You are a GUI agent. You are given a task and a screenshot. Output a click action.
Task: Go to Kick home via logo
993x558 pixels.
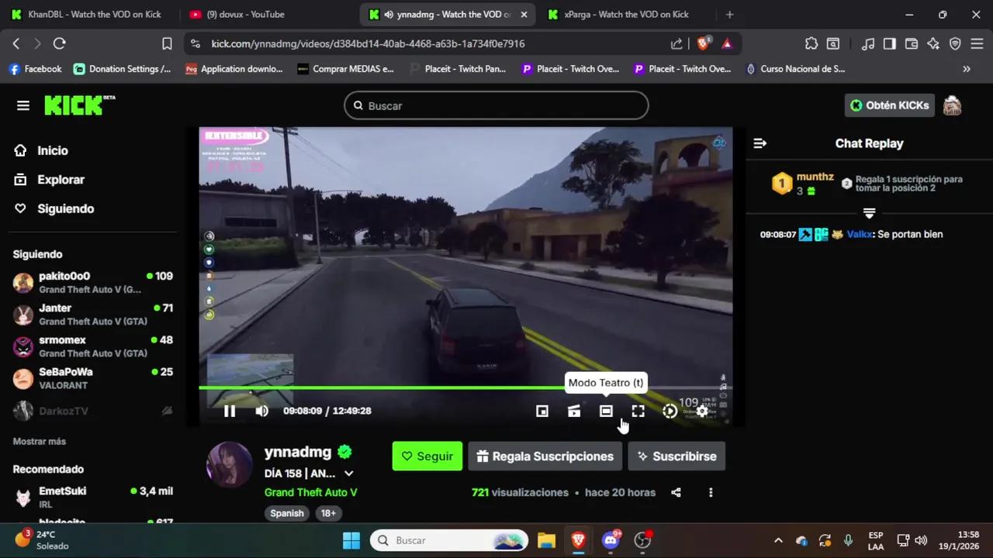coord(79,105)
